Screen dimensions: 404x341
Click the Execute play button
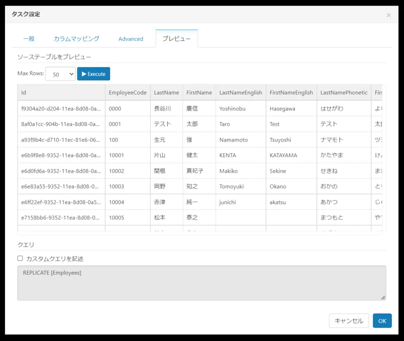(x=94, y=74)
